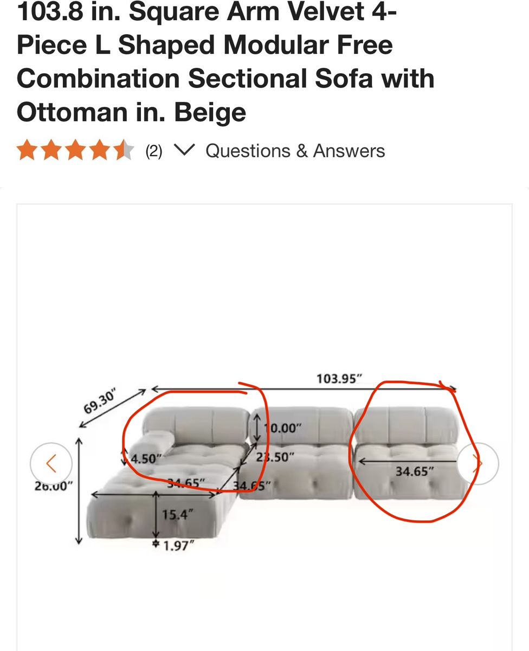529x651 pixels.
Task: Open the (2) reviews count
Action: click(x=153, y=151)
